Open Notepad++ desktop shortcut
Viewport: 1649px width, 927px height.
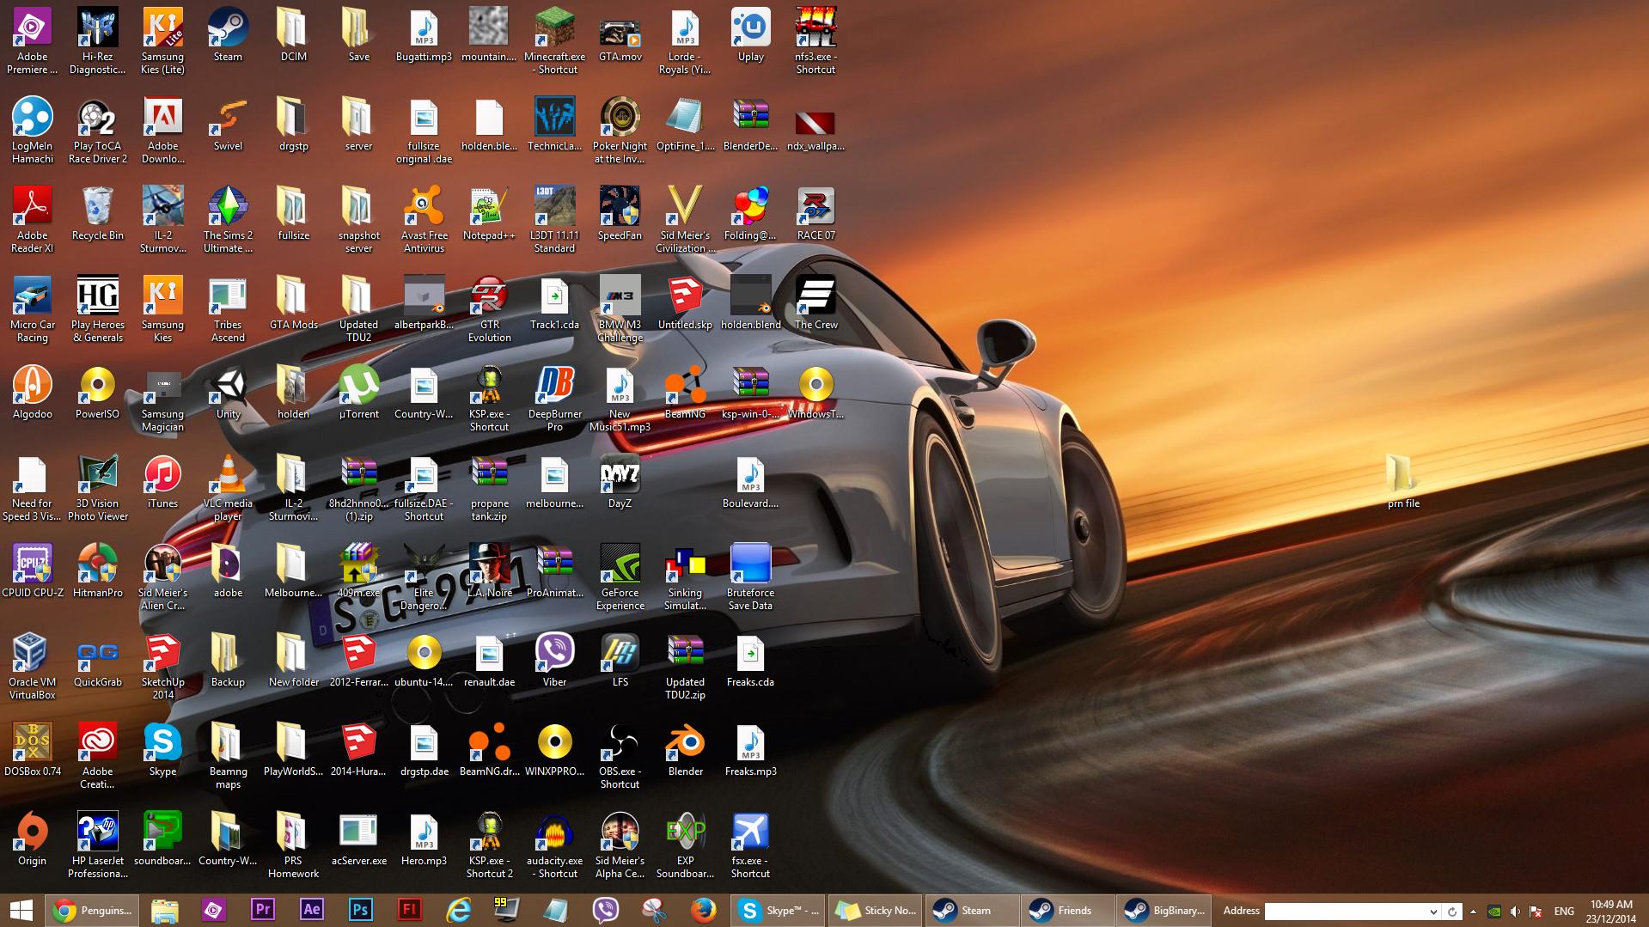tap(489, 215)
